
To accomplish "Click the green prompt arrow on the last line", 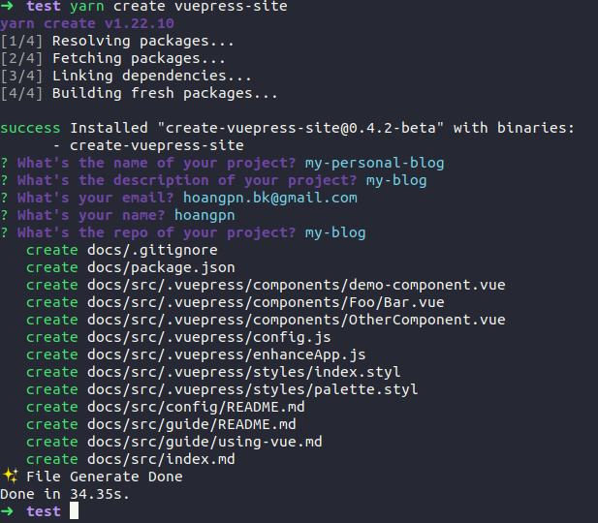I will tap(8, 511).
